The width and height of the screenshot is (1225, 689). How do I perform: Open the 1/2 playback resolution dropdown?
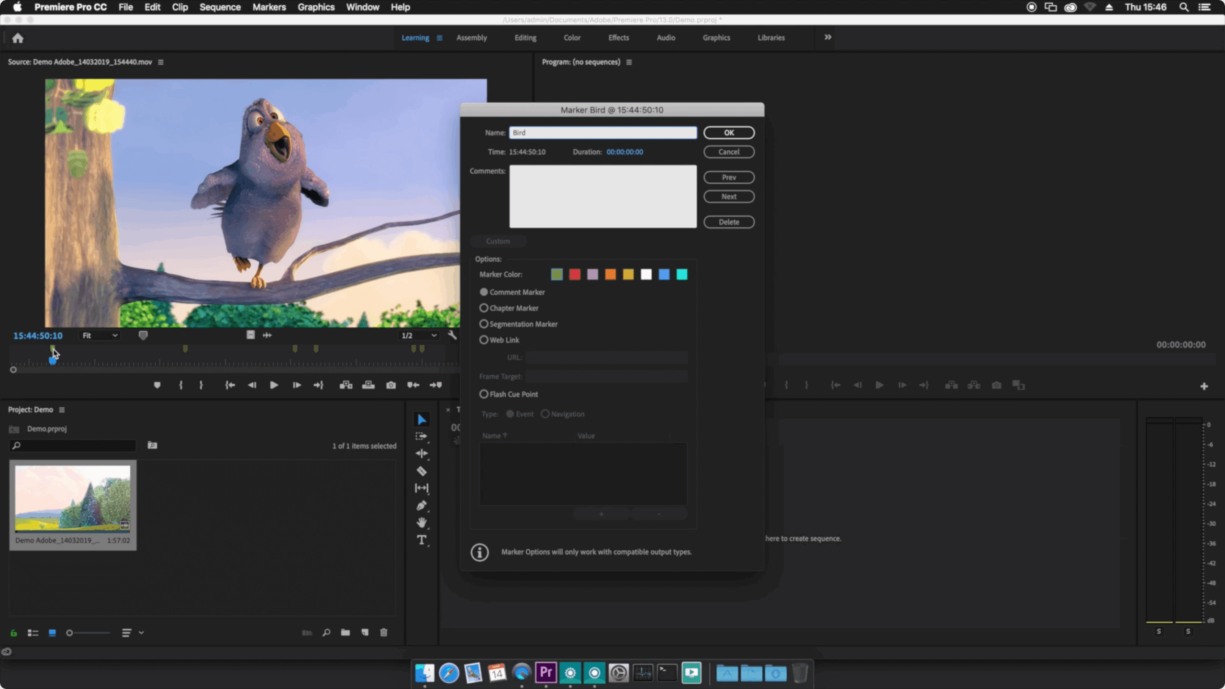[419, 335]
